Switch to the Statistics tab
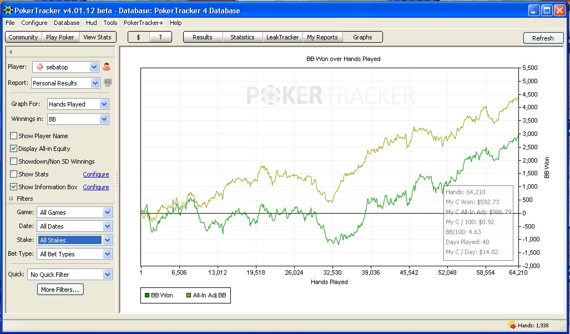The height and width of the screenshot is (334, 570). [x=243, y=37]
